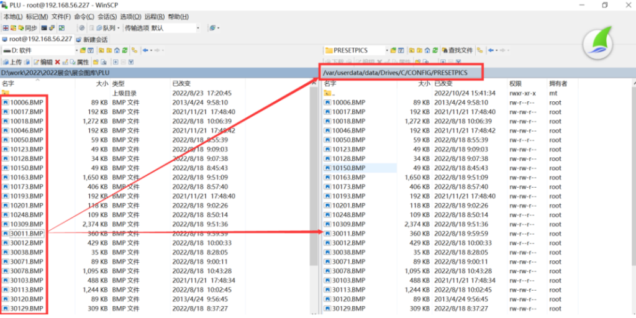
Task: Click local back arrow
Action: click(145, 51)
